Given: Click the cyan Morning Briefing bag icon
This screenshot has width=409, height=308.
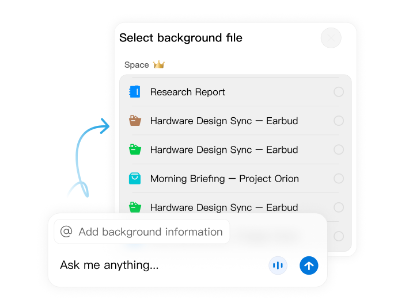Looking at the screenshot, I should tap(135, 178).
